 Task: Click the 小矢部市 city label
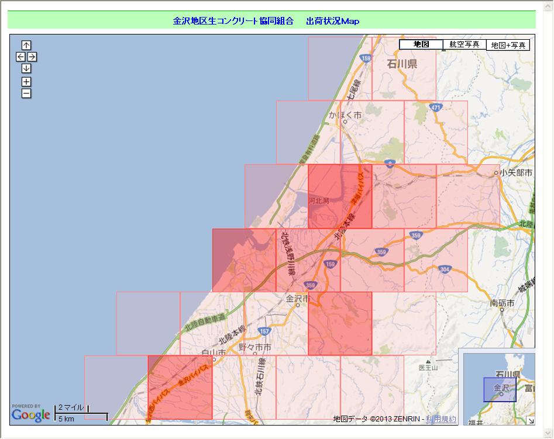[x=515, y=173]
